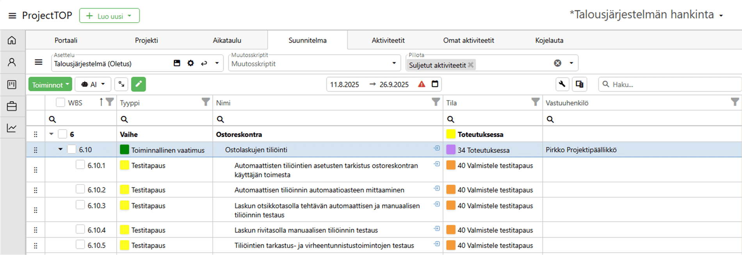
Task: Open the home icon in sidebar
Action: pos(12,40)
